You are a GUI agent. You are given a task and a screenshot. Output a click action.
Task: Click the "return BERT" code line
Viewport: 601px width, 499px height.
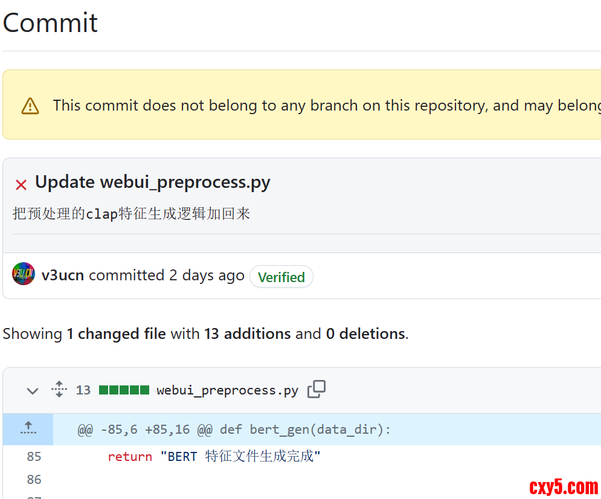[x=213, y=457]
